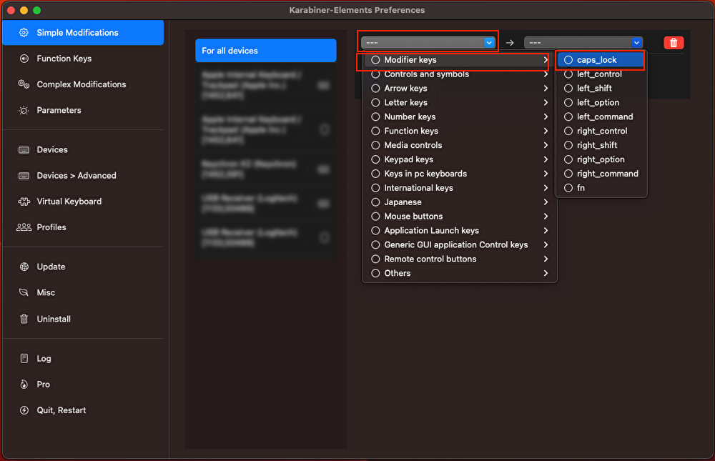Select the first Apple Internal Keyboard row
This screenshot has width=715, height=461.
pyautogui.click(x=266, y=85)
